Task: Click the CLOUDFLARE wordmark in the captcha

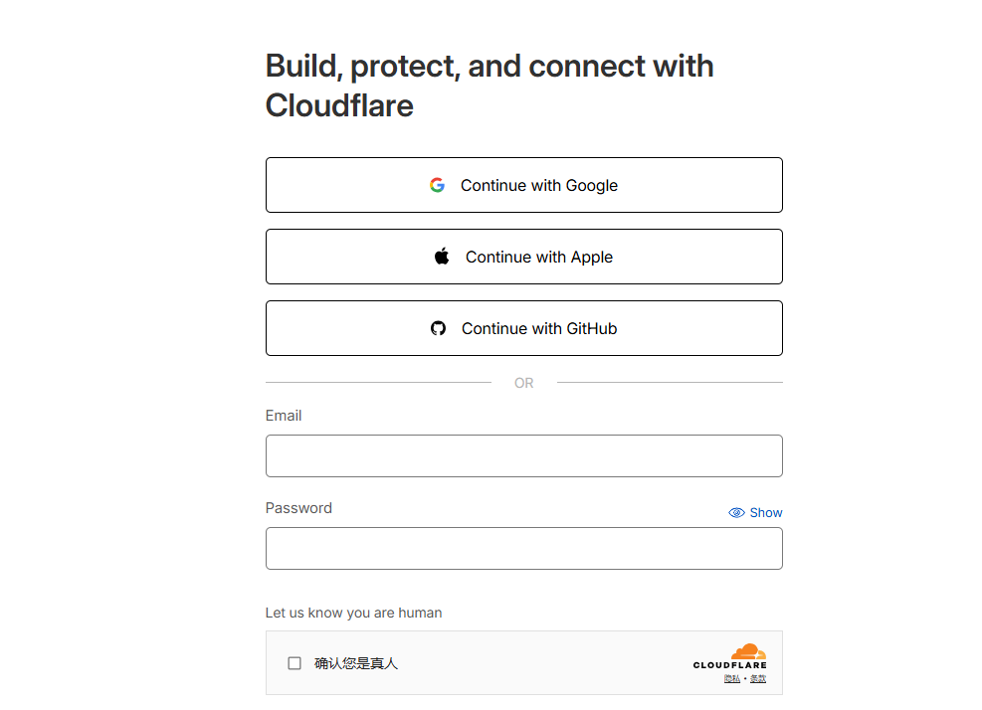Action: point(730,665)
